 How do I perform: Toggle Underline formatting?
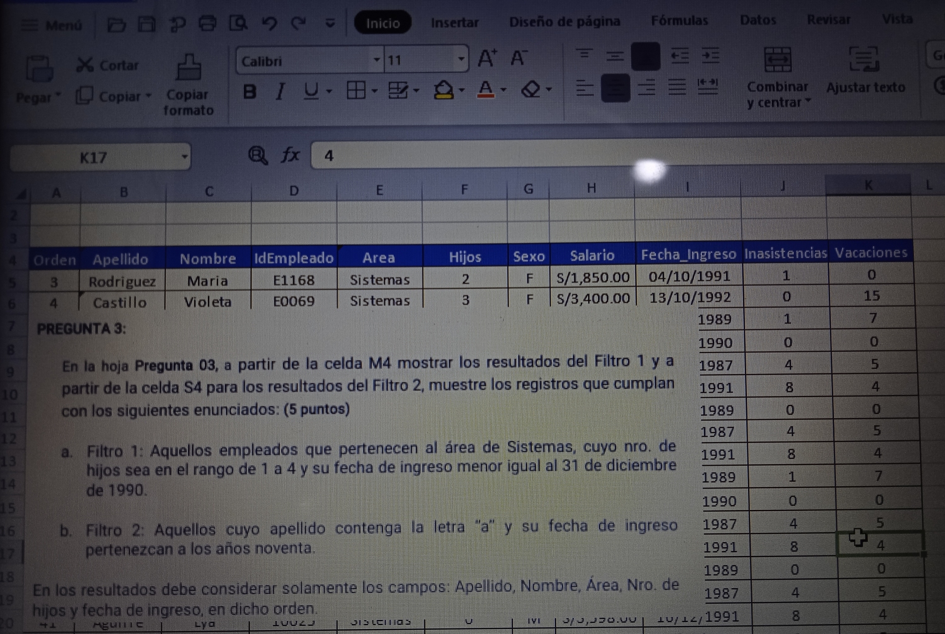[x=311, y=91]
